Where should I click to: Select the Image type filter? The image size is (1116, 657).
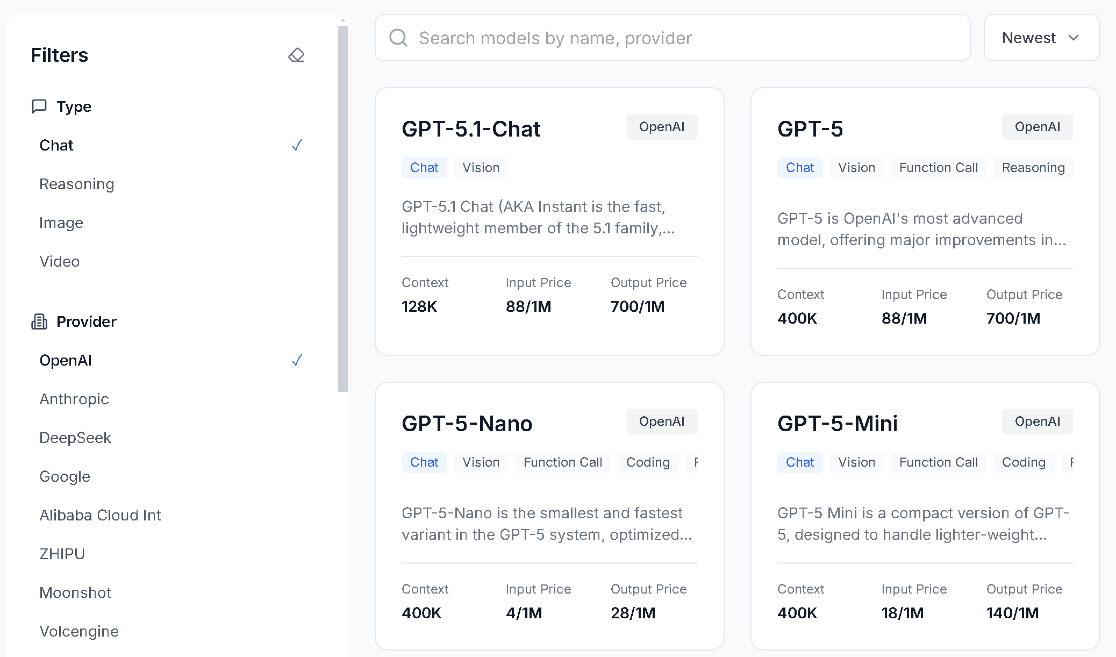coord(61,223)
